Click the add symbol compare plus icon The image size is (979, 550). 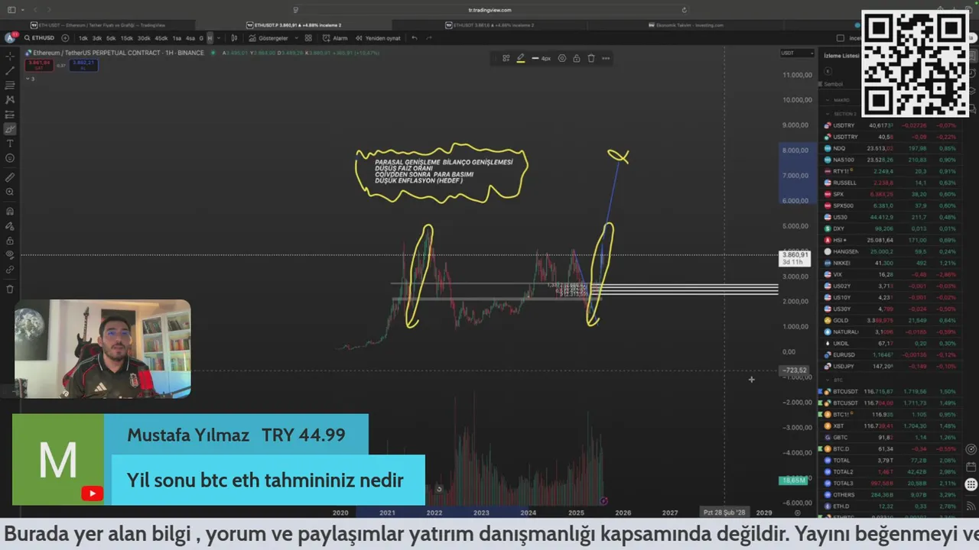click(x=65, y=37)
